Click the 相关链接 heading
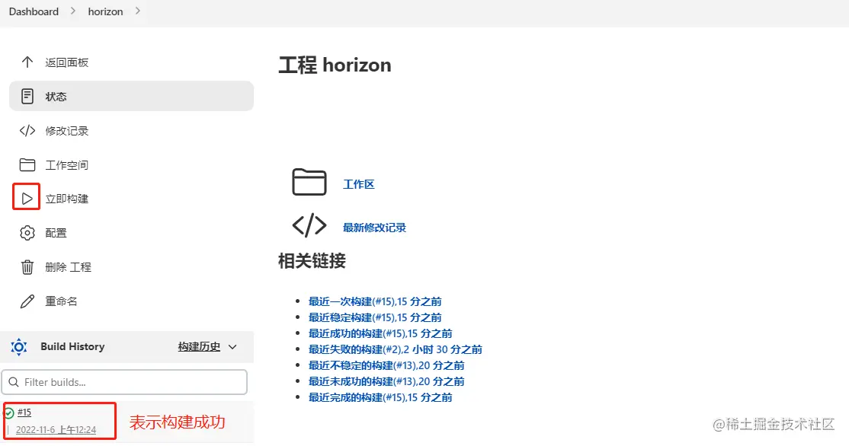Screen dimensions: 849x446 point(312,260)
